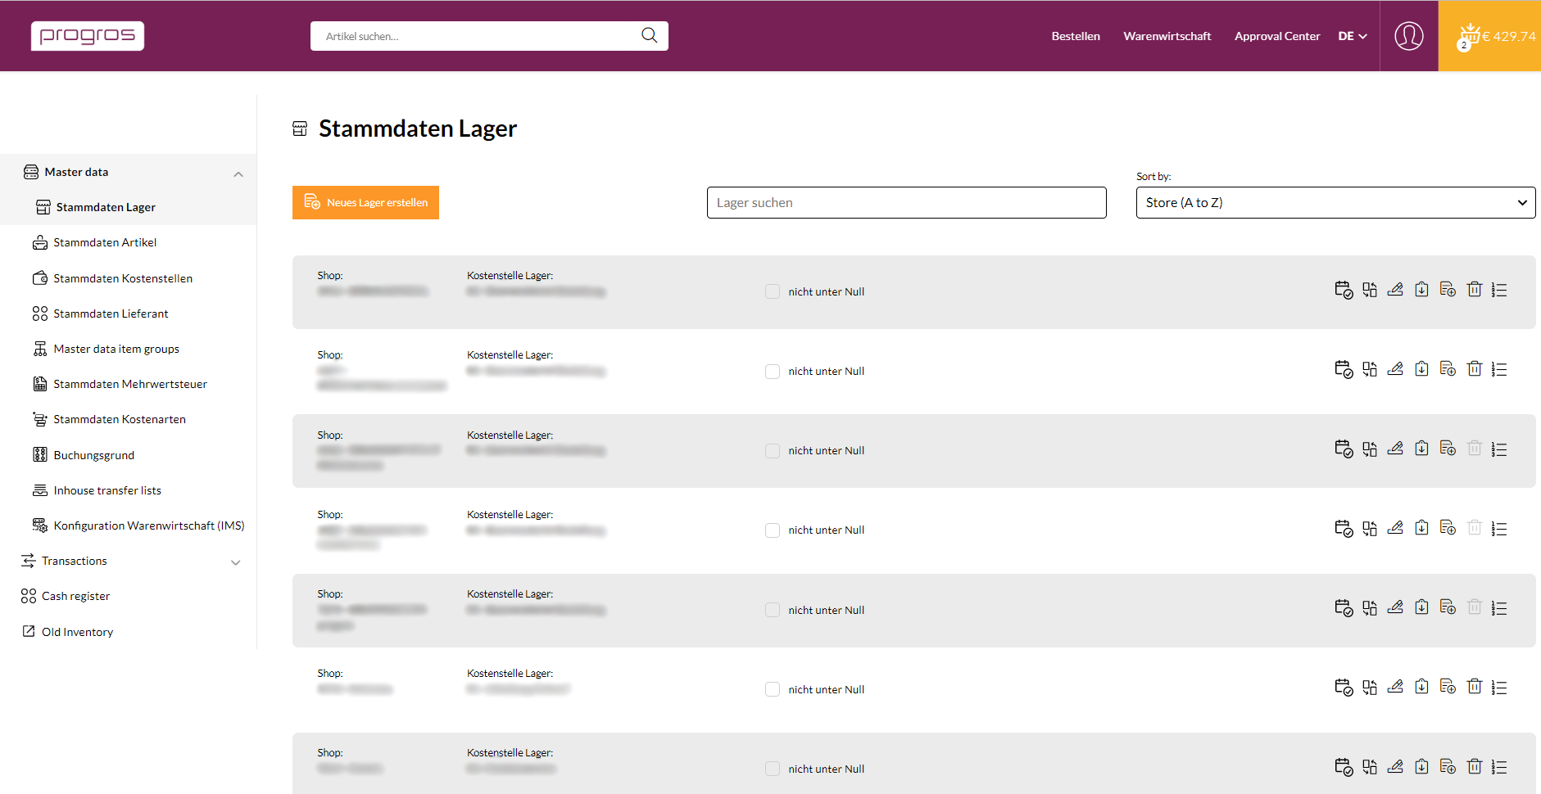The width and height of the screenshot is (1541, 794).
Task: Open the DE language selector
Action: pos(1353,36)
